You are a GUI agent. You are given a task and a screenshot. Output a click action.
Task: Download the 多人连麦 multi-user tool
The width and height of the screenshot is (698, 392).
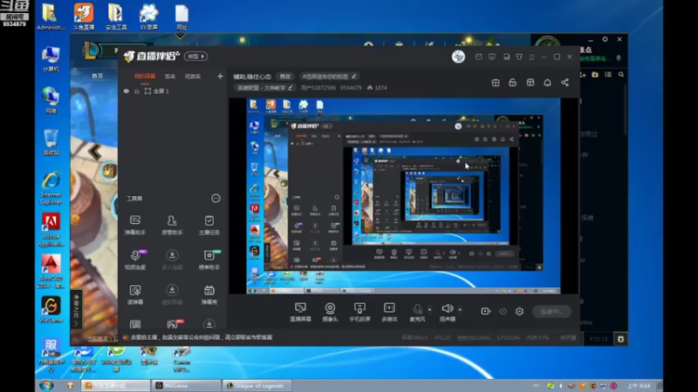tap(172, 259)
